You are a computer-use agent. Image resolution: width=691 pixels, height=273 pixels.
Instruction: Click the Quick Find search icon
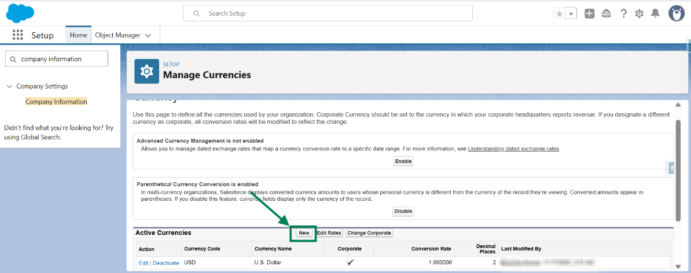click(x=13, y=59)
